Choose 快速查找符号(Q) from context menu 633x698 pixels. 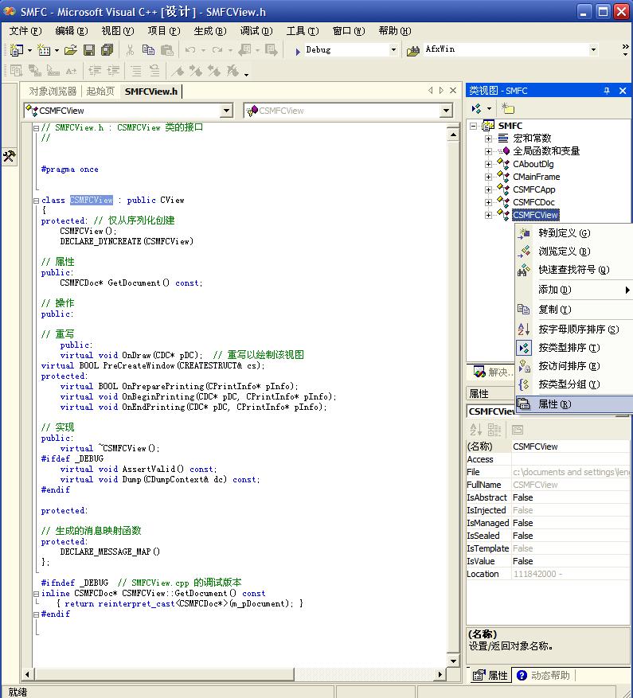pos(574,270)
